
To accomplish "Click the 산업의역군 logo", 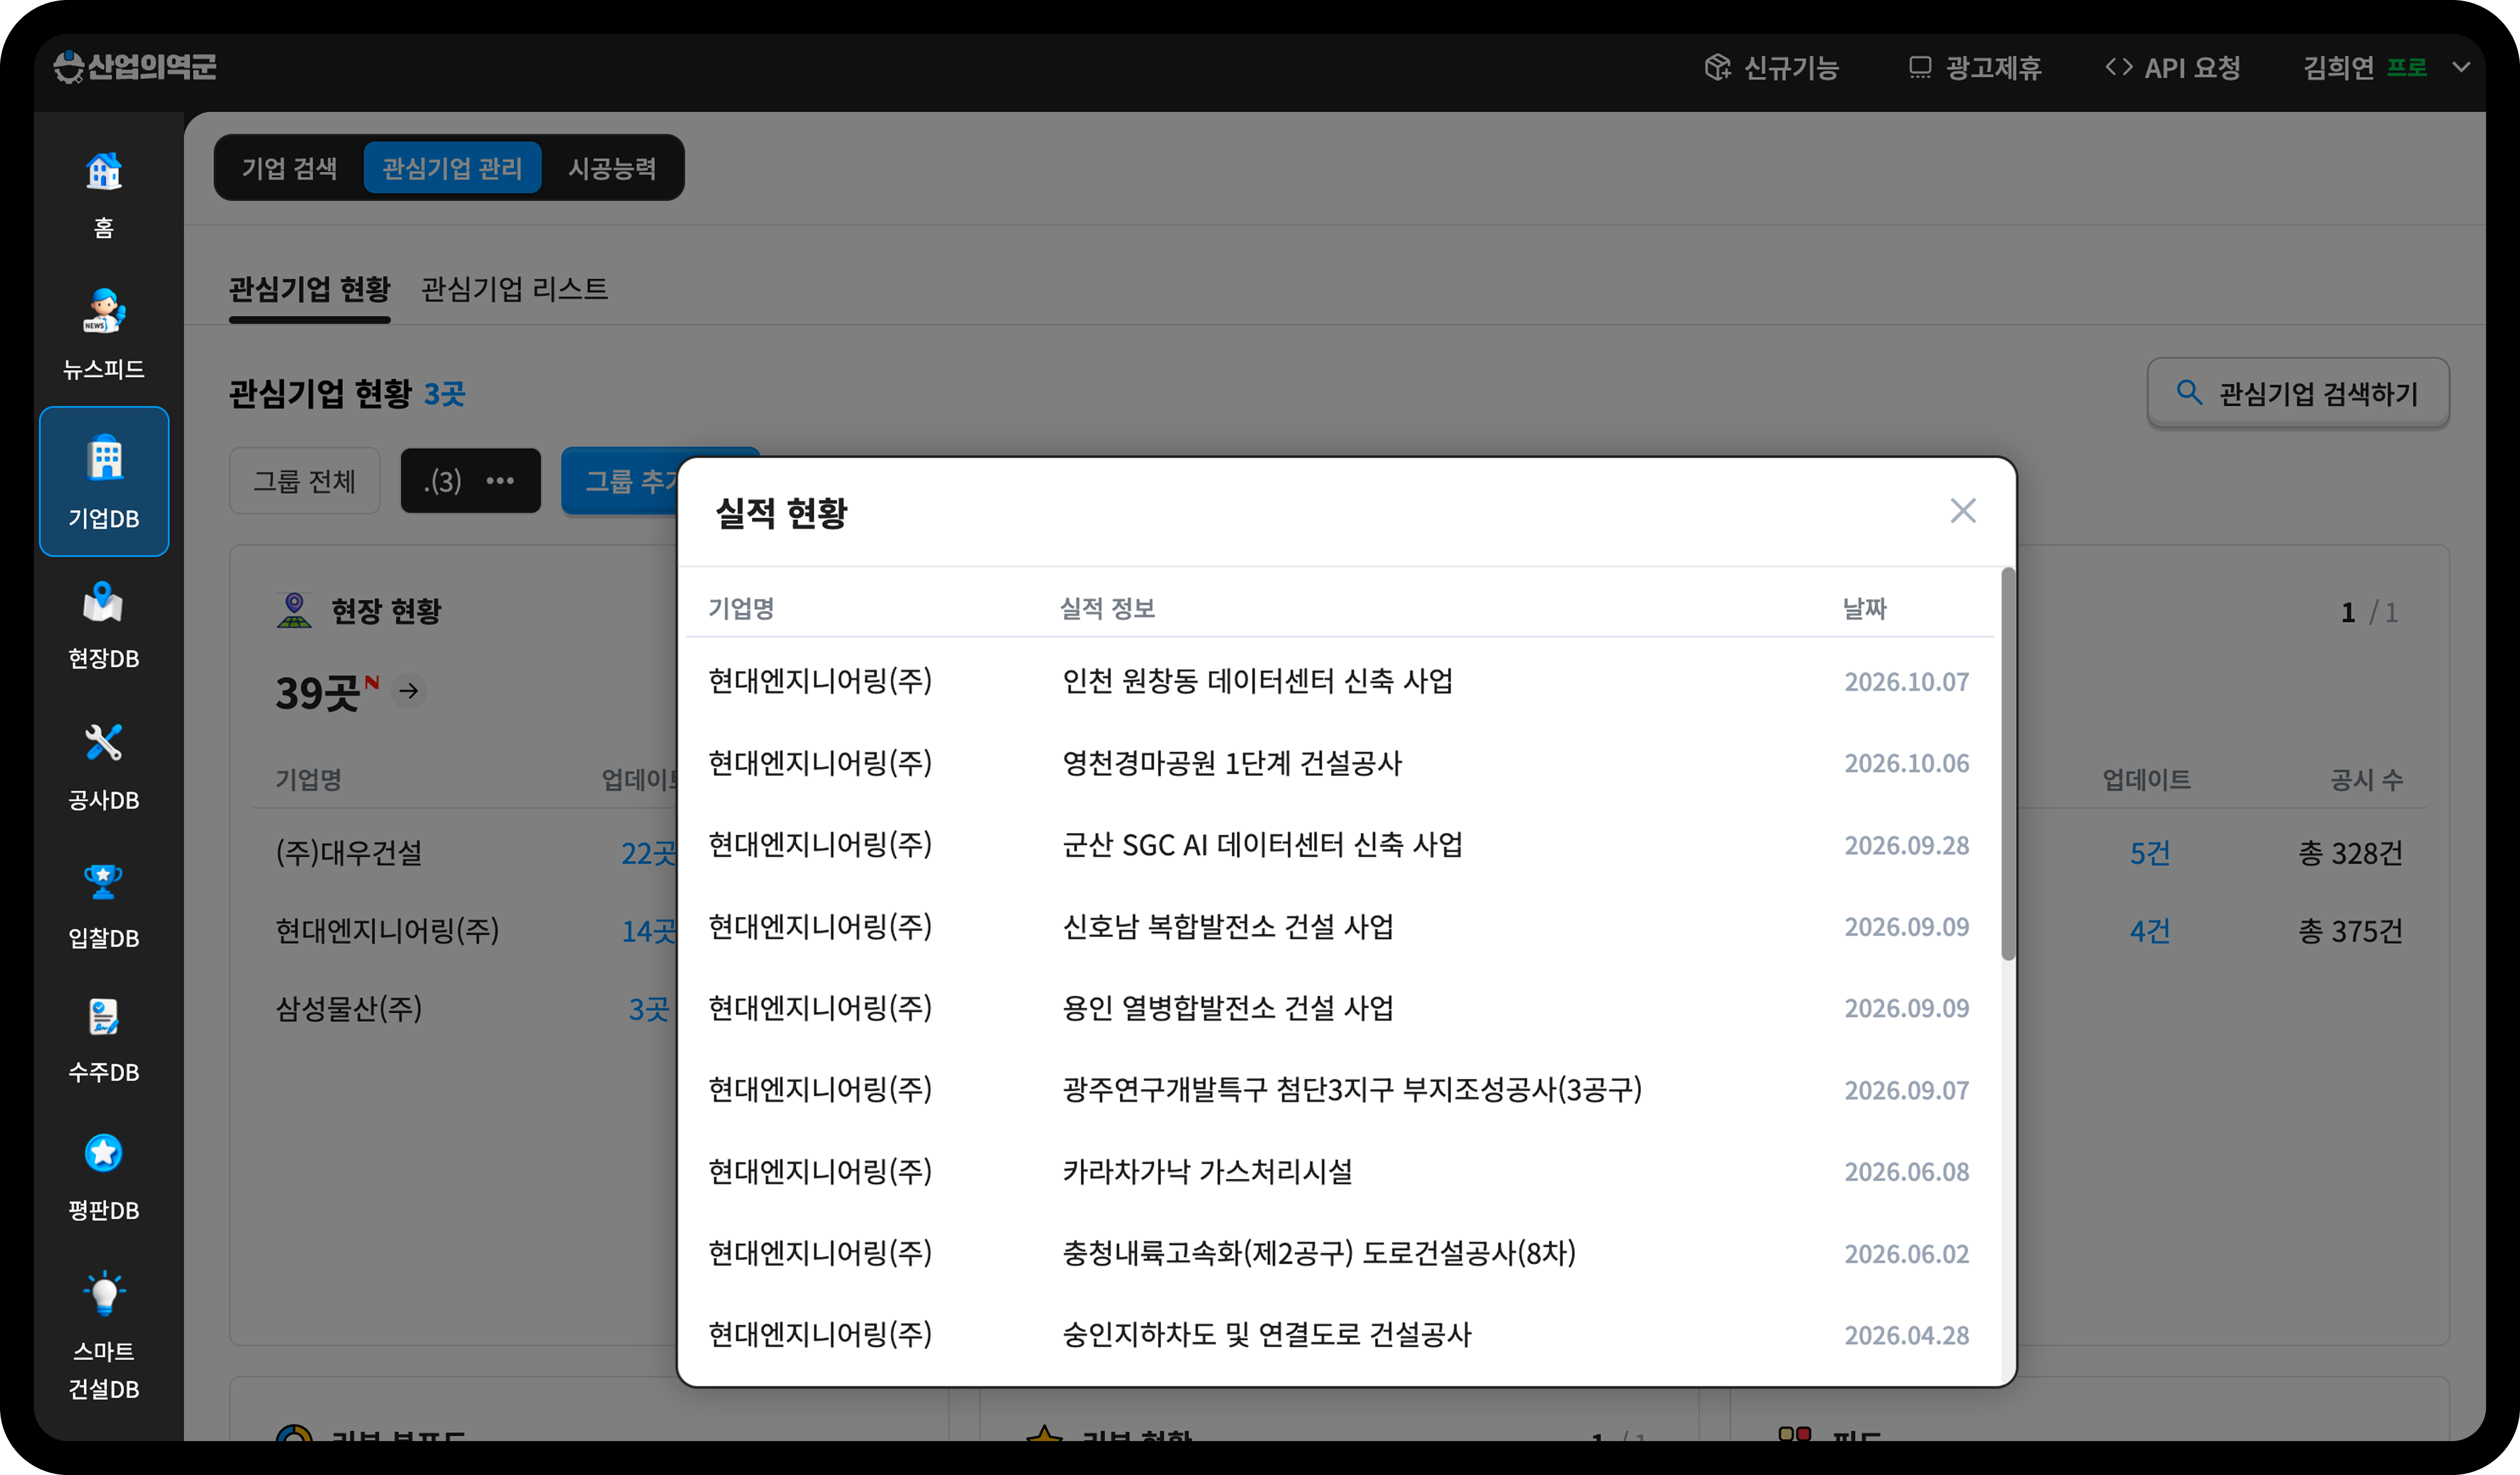I will 135,67.
